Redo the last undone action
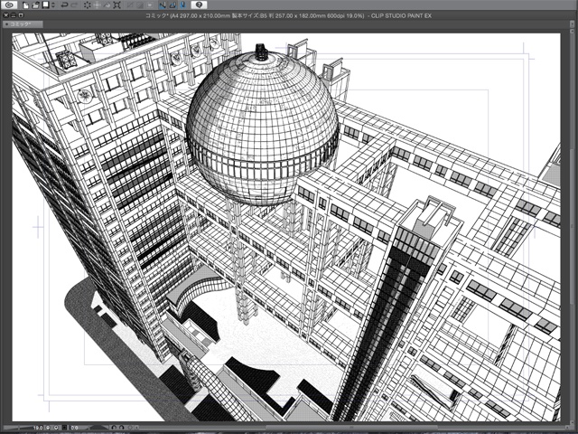 click(x=74, y=5)
